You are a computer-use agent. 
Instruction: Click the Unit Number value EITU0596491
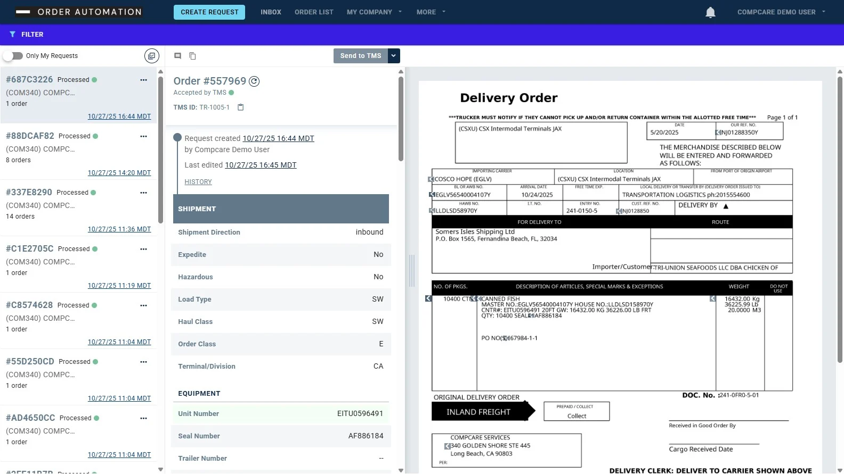pyautogui.click(x=360, y=414)
